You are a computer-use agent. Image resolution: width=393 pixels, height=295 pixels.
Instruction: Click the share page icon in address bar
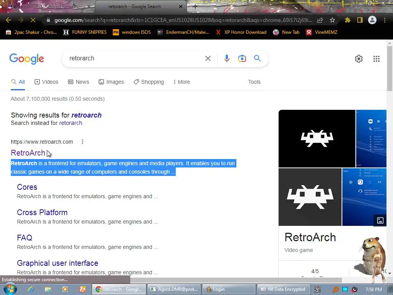tap(320, 20)
